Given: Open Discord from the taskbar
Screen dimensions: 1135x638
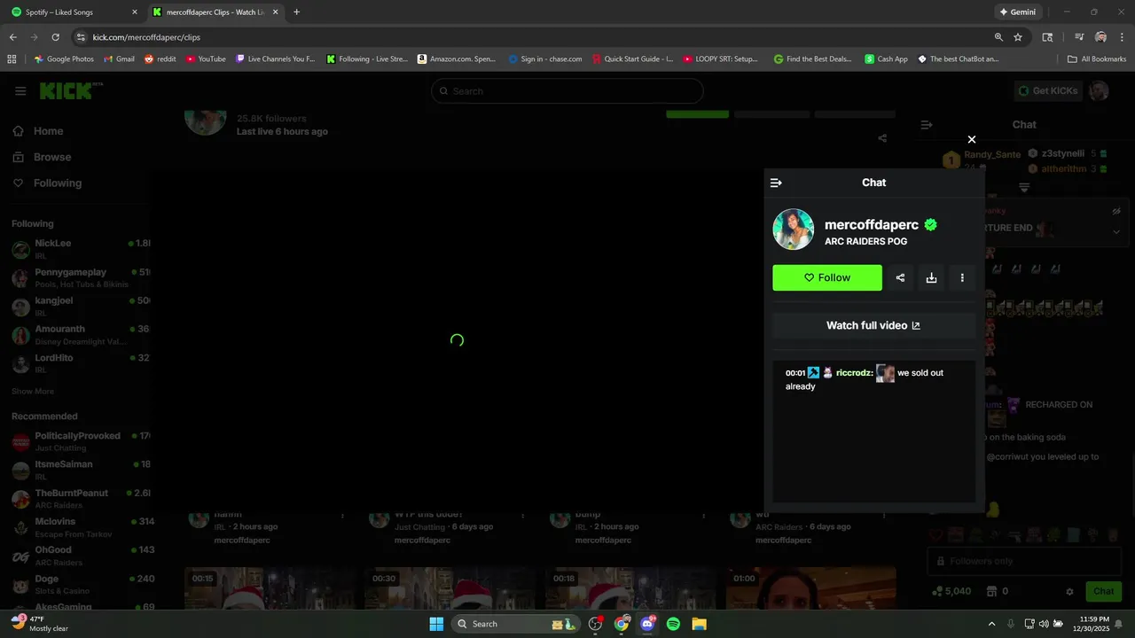Looking at the screenshot, I should pos(647,624).
